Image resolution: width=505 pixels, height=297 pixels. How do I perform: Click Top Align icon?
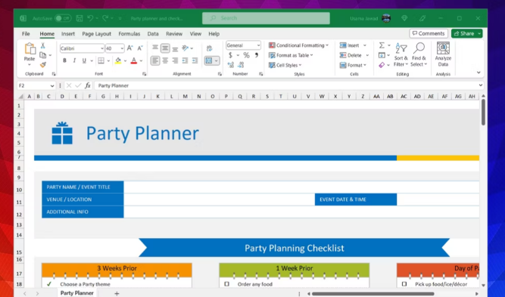(x=155, y=48)
